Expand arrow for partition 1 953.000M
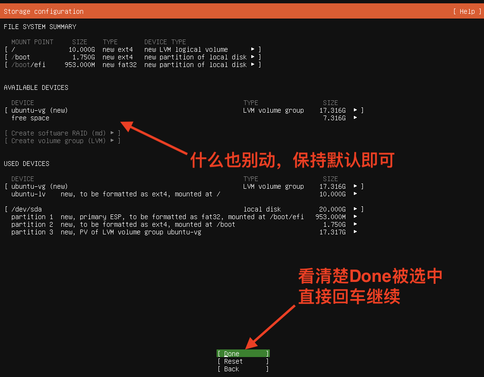Image resolution: width=484 pixels, height=377 pixels. pyautogui.click(x=355, y=217)
